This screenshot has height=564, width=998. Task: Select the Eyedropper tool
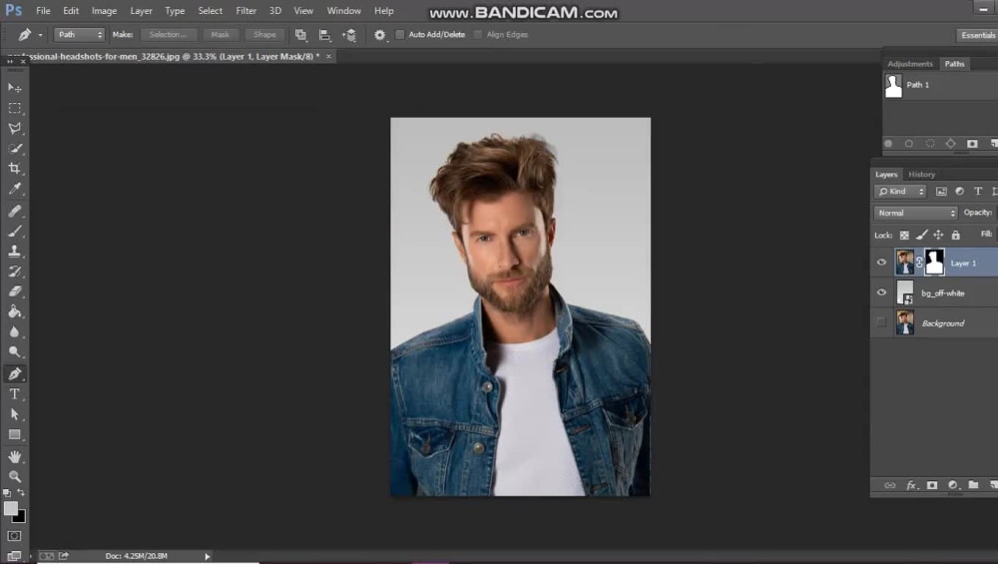pyautogui.click(x=14, y=189)
